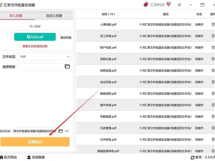Click the 路径 column header
215x161 pixels.
coord(166,14)
